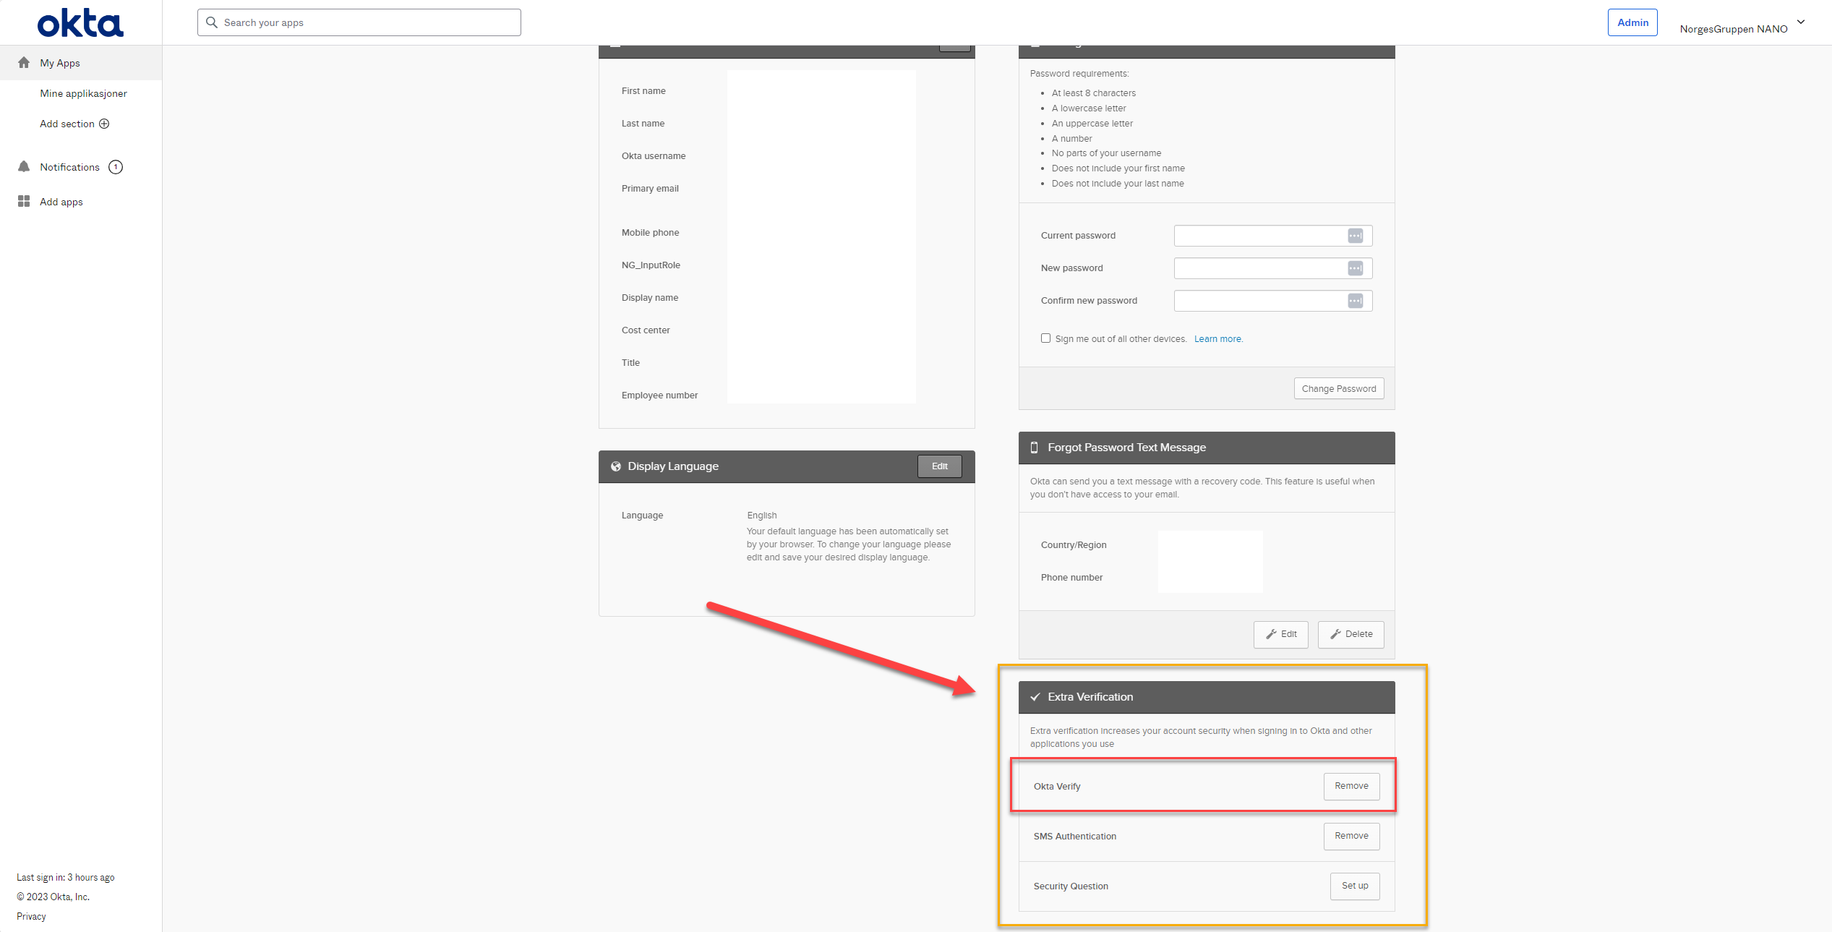The width and height of the screenshot is (1832, 932).
Task: Select Add section in sidebar
Action: point(74,124)
